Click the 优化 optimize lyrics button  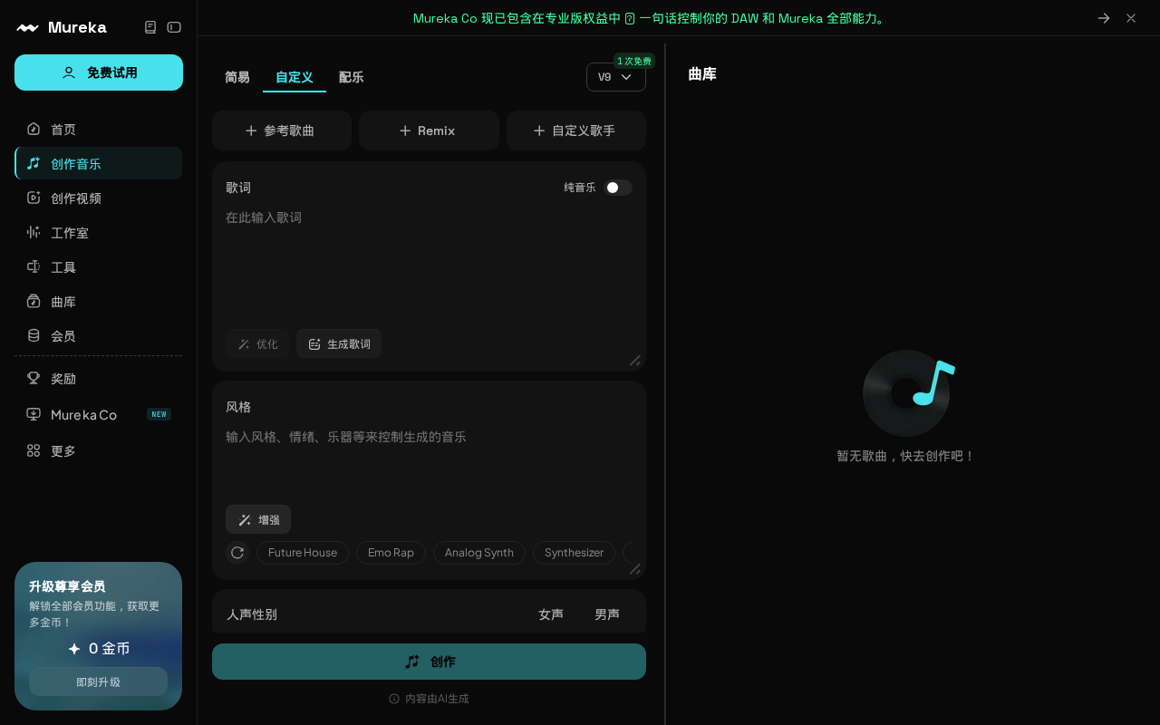pos(257,343)
